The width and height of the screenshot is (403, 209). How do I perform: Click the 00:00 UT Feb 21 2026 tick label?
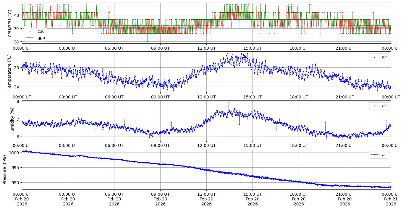(x=391, y=199)
